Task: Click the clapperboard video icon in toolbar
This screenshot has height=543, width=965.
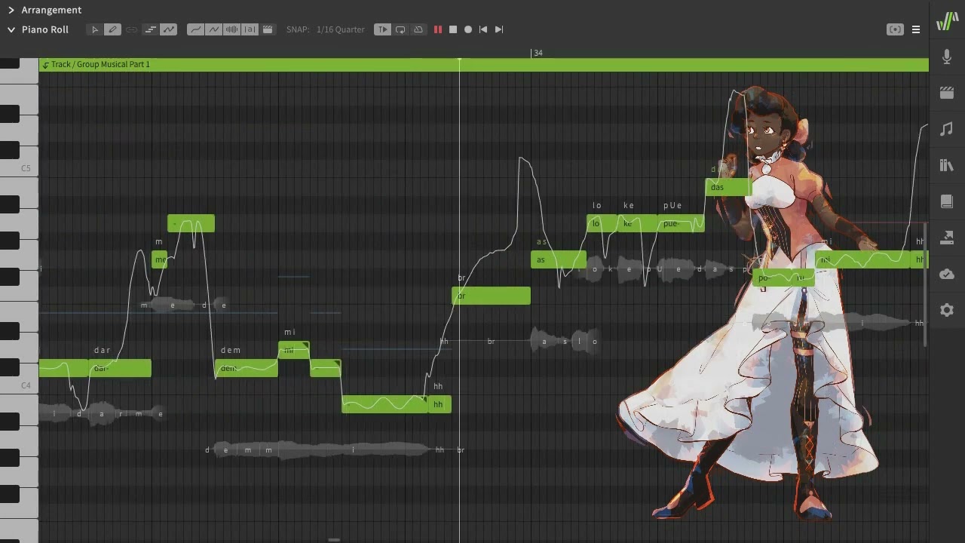Action: (x=268, y=29)
